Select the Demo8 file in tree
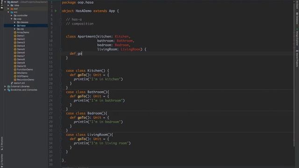Screen dimensions: 299x168 [x=21, y=59]
